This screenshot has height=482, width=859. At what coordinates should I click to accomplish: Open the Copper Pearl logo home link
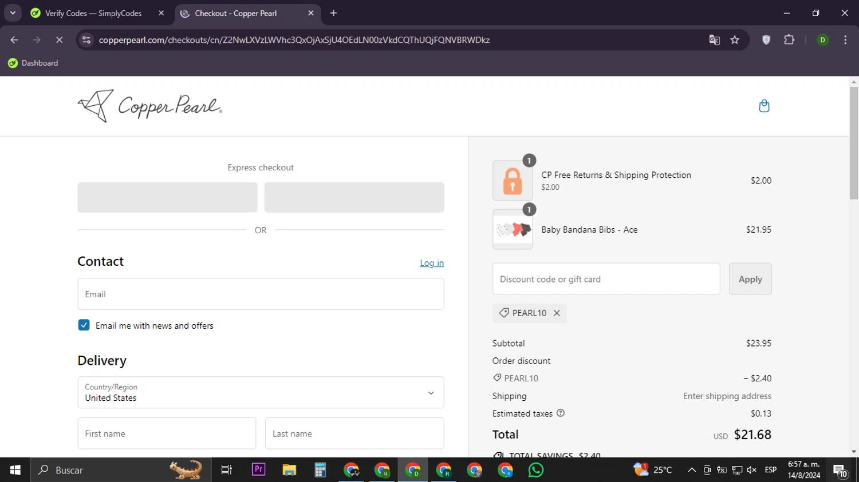click(x=150, y=106)
